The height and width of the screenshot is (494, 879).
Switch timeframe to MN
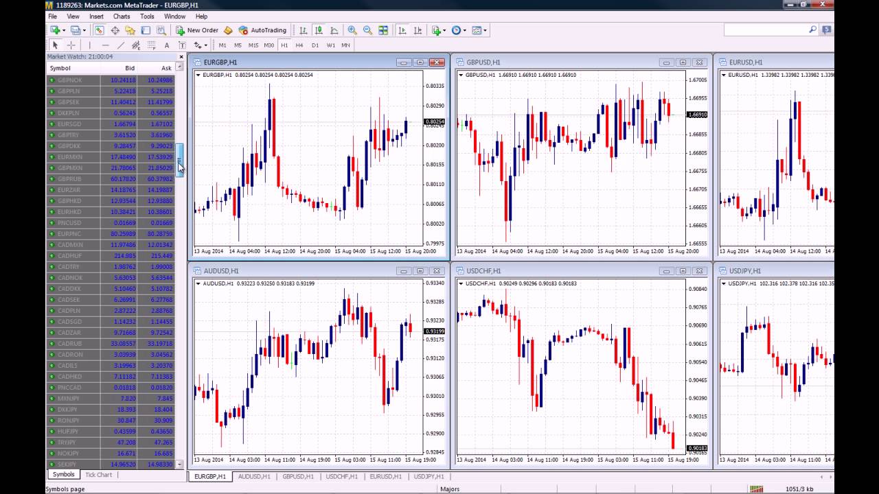[345, 45]
